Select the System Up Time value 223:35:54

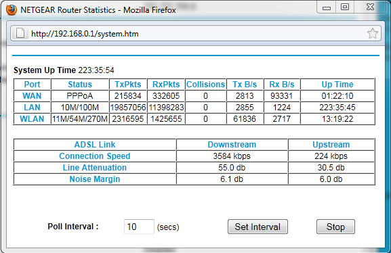click(96, 70)
